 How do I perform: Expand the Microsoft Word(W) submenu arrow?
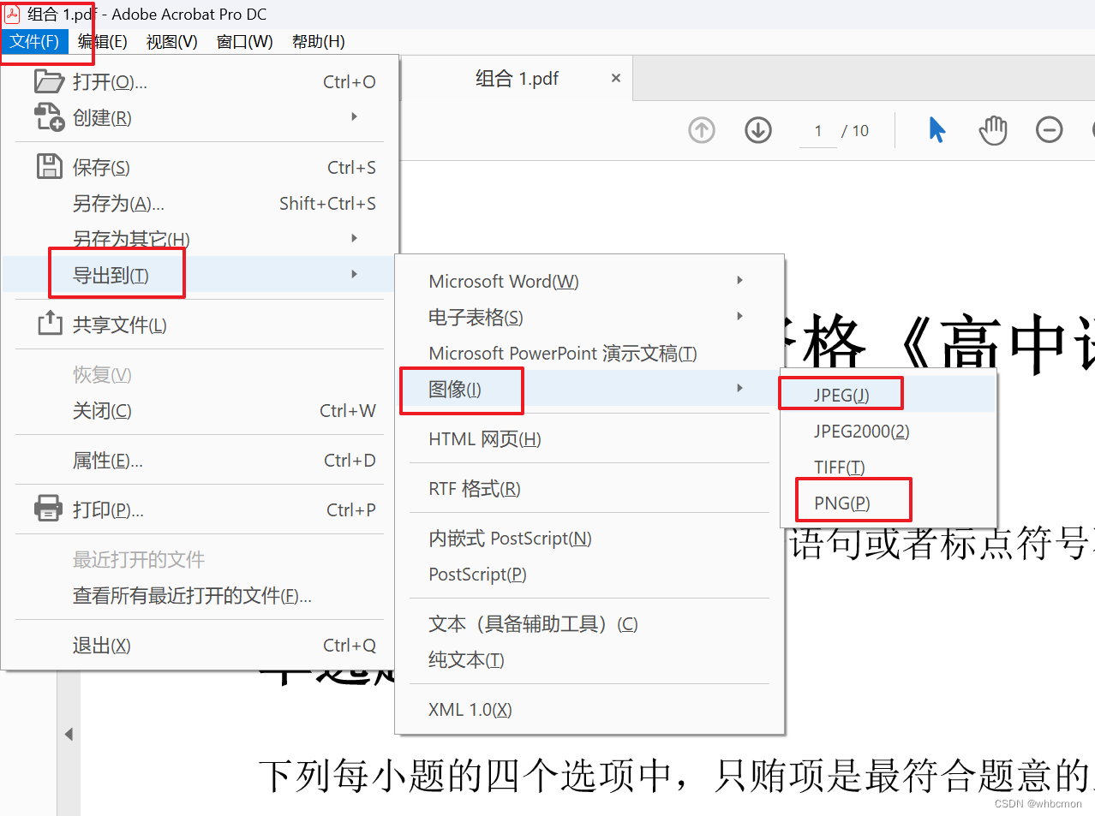click(x=739, y=280)
